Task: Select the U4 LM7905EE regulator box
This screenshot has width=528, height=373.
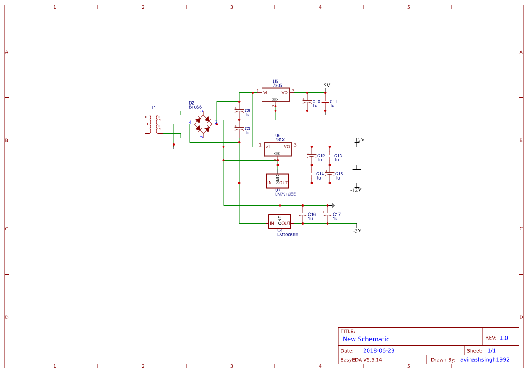Action: coord(280,221)
